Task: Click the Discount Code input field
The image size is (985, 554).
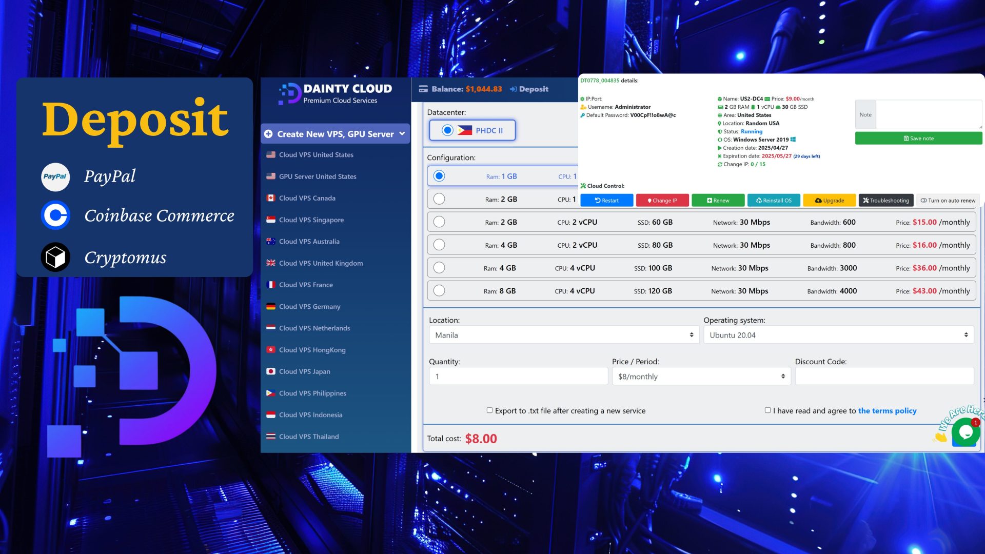Action: coord(884,377)
